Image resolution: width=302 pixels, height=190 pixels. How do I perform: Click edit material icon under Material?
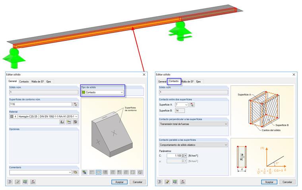pyautogui.click(x=75, y=122)
